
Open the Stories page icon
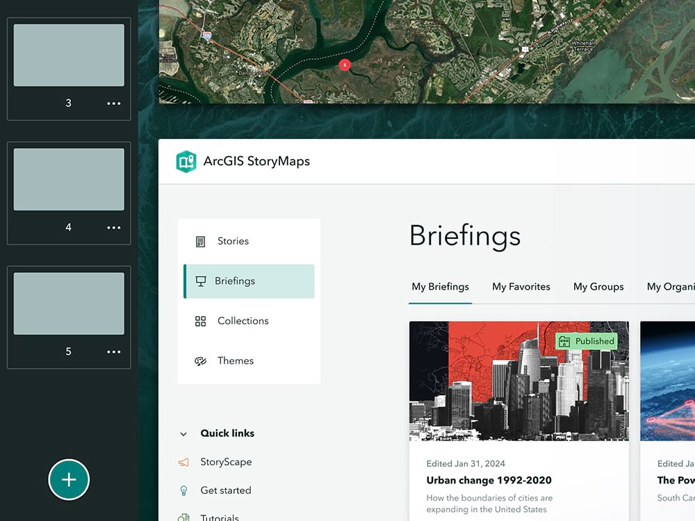coord(200,242)
